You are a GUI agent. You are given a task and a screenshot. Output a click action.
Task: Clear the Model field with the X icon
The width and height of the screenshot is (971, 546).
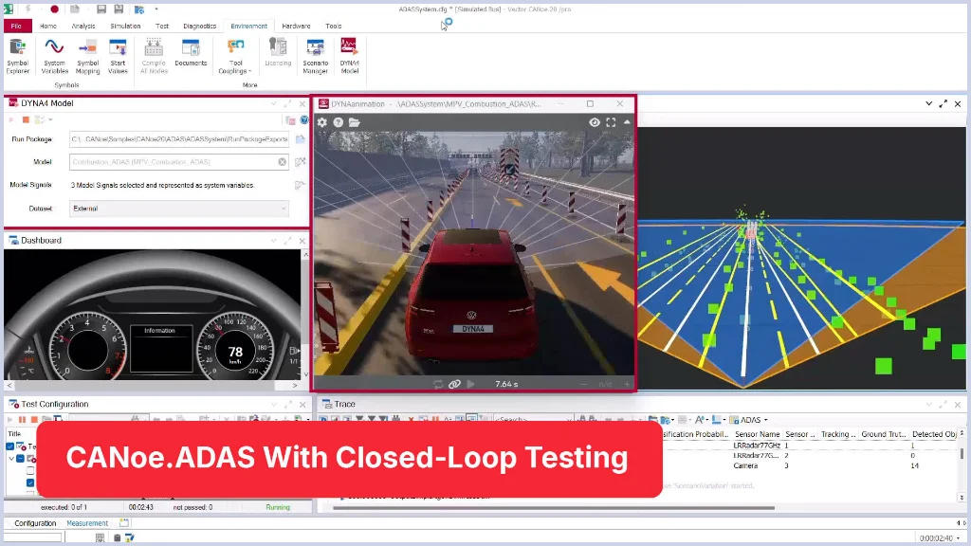[x=283, y=161]
